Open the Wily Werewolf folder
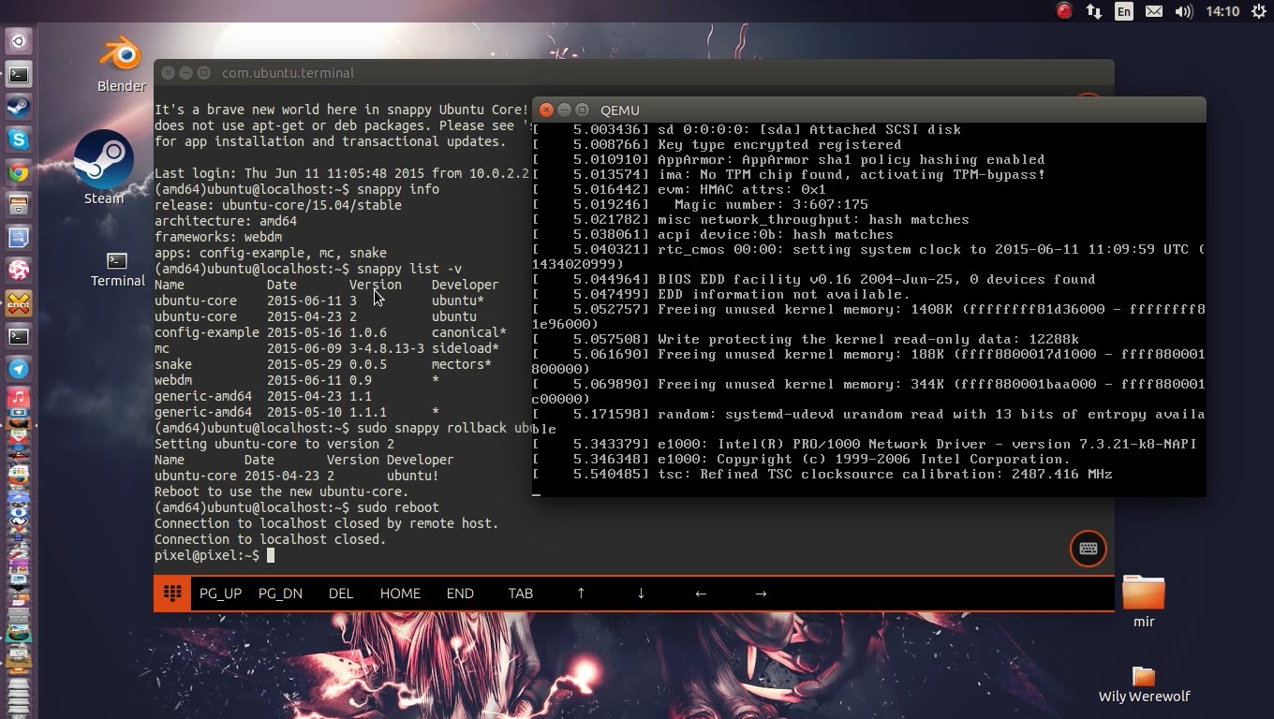The image size is (1274, 719). [1143, 677]
